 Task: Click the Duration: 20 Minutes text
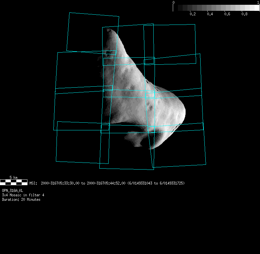click(x=21, y=200)
